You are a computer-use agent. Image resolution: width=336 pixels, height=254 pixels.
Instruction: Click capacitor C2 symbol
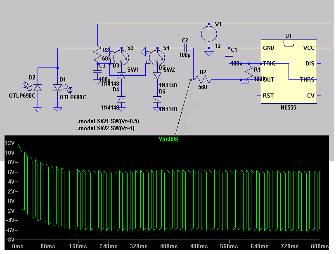tap(185, 48)
